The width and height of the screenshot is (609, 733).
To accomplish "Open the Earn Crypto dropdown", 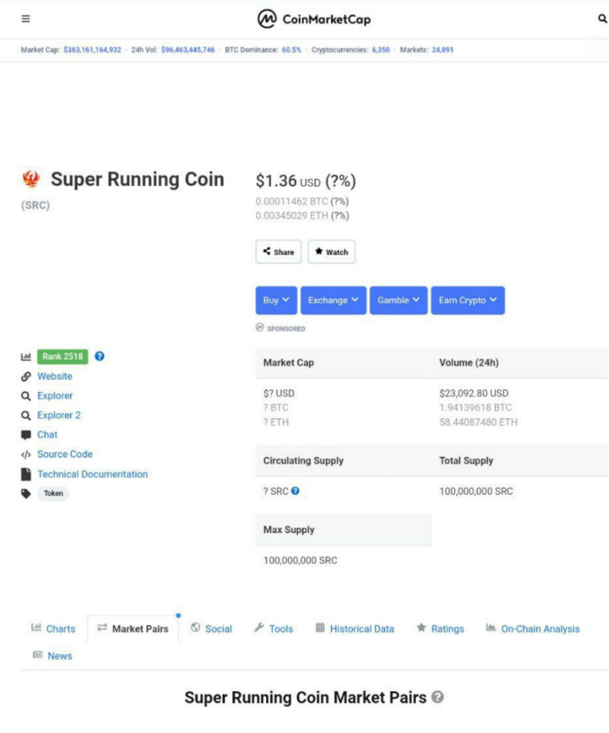I will tap(468, 300).
